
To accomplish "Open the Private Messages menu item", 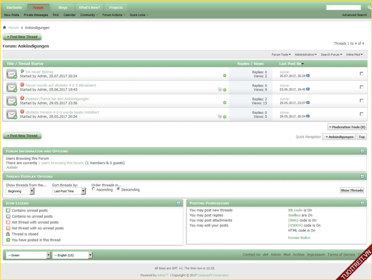I will point(36,15).
